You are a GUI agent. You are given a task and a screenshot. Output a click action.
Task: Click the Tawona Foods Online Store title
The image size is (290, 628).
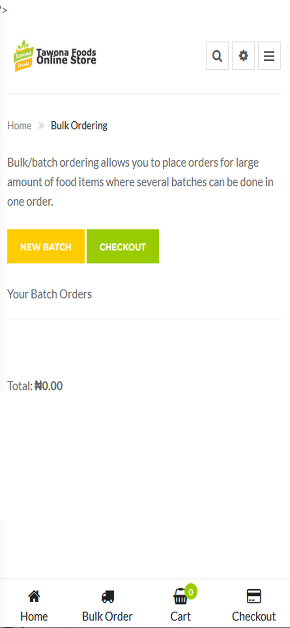(66, 57)
